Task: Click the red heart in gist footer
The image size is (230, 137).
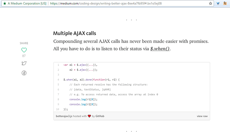Action: click(89, 116)
